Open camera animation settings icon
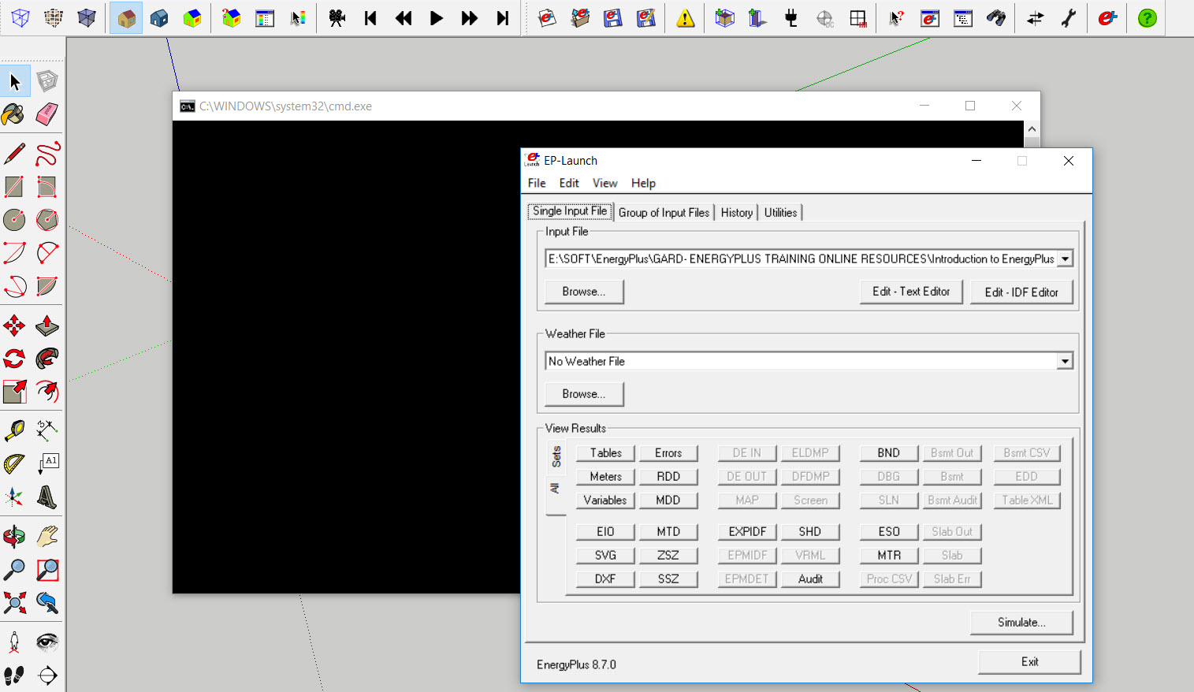Image resolution: width=1194 pixels, height=692 pixels. pos(337,17)
